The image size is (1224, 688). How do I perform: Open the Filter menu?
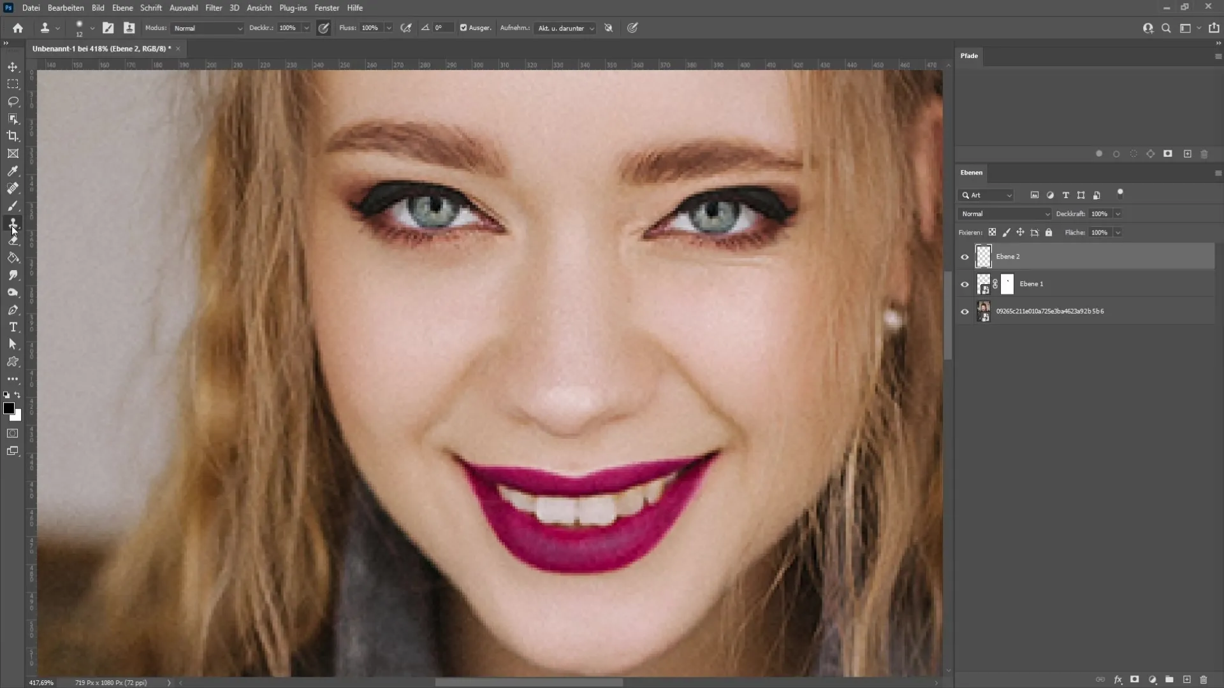click(x=213, y=8)
